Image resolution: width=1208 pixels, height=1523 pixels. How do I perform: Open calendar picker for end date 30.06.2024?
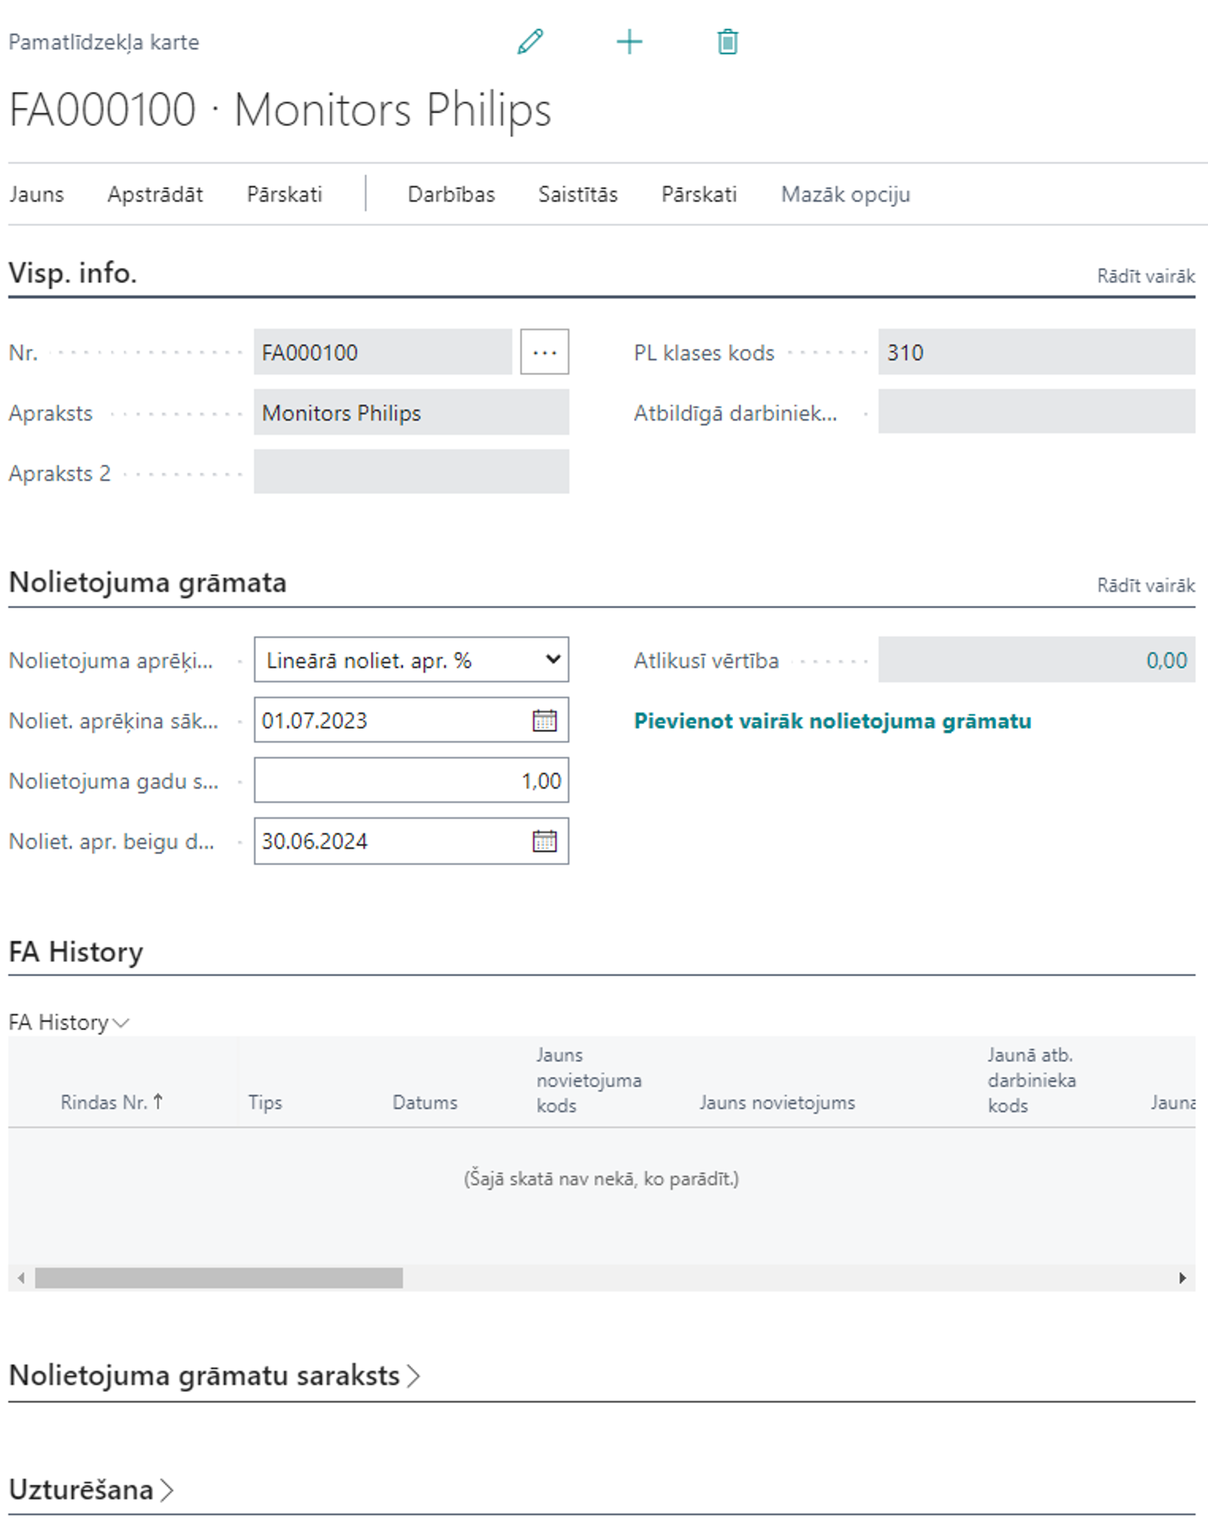click(x=544, y=841)
